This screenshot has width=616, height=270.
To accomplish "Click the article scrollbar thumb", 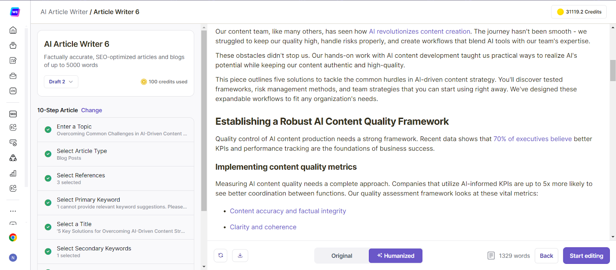I will point(613,70).
